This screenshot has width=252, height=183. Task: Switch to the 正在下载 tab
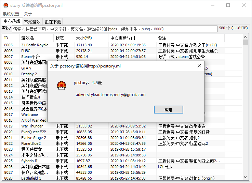pos(53,22)
